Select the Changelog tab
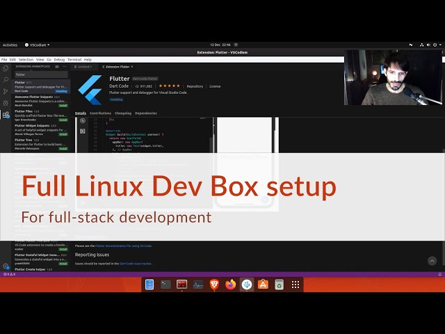The image size is (445, 334). pos(123,113)
